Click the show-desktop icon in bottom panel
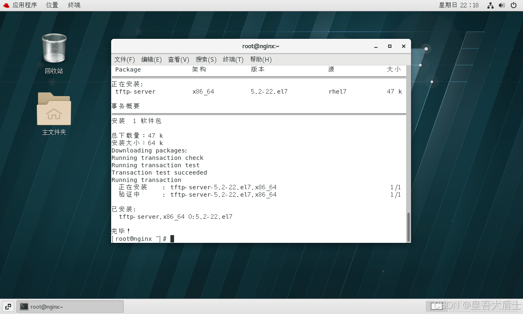The image size is (523, 314). point(8,306)
